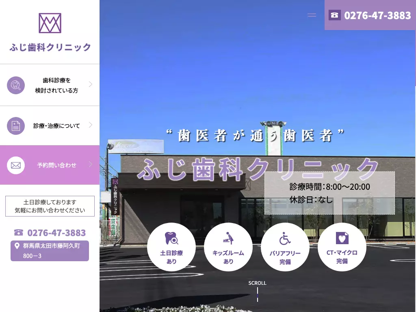Click the telephone icon in top-right banner
The image size is (416, 312).
[335, 15]
